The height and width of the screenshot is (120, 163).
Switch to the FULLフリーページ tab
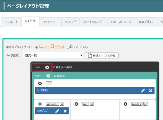click(121, 22)
